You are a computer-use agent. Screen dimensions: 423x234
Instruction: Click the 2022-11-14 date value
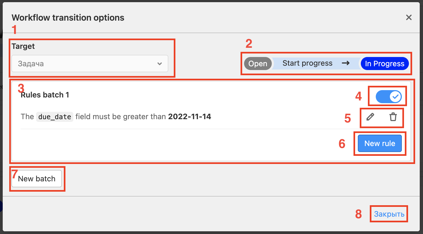(x=190, y=117)
